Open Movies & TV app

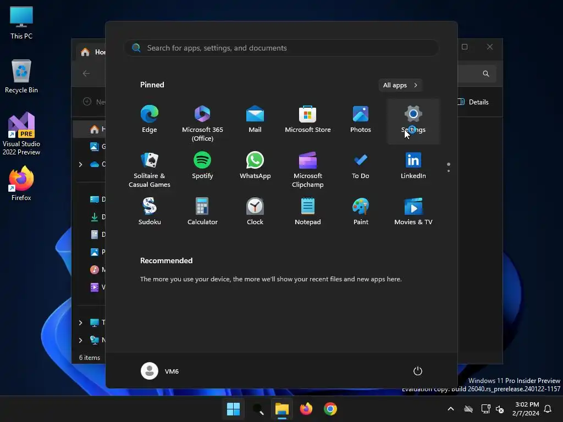(413, 212)
